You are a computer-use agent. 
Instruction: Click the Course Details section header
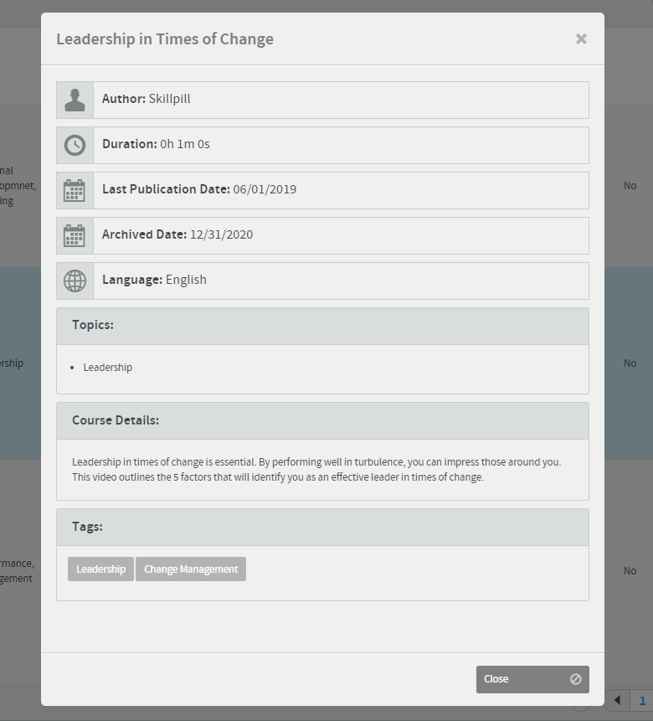pos(323,420)
